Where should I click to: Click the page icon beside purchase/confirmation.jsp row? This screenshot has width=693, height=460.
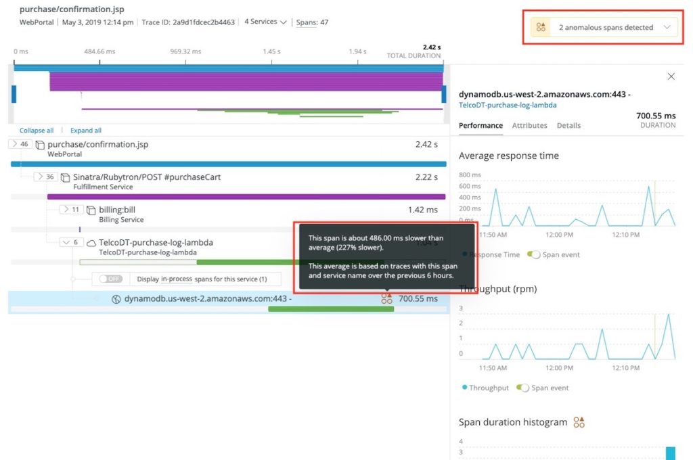click(x=40, y=145)
